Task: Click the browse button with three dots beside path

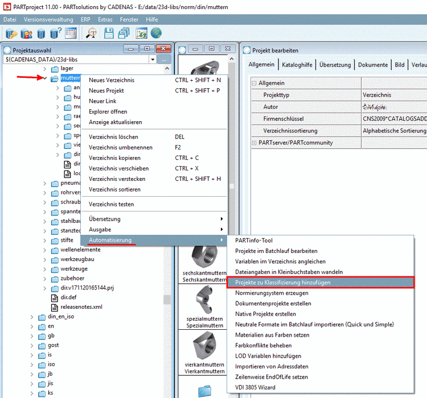Action: 164,60
